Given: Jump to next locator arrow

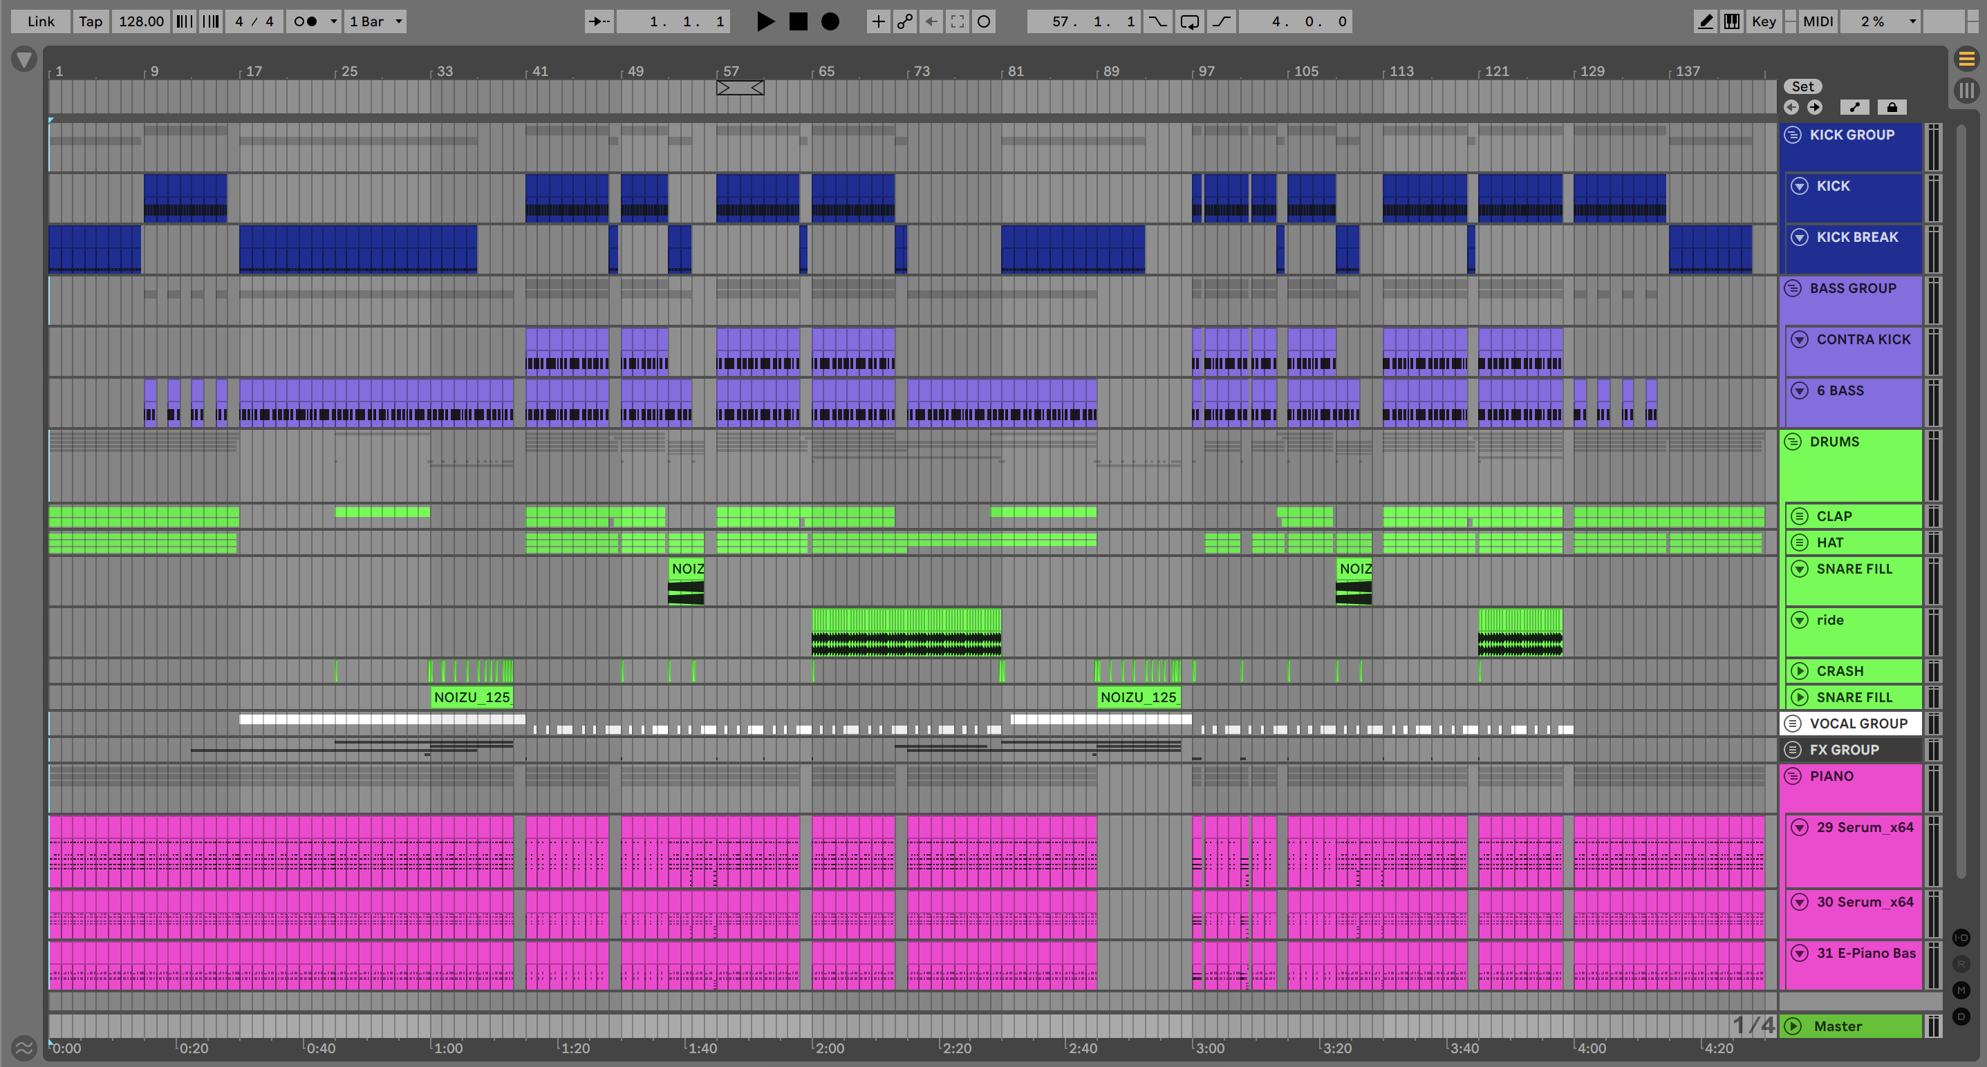Looking at the screenshot, I should pyautogui.click(x=1815, y=107).
